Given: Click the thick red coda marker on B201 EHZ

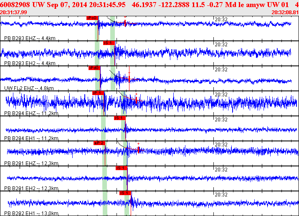Looking at the screenshot, I should [x=139, y=150].
